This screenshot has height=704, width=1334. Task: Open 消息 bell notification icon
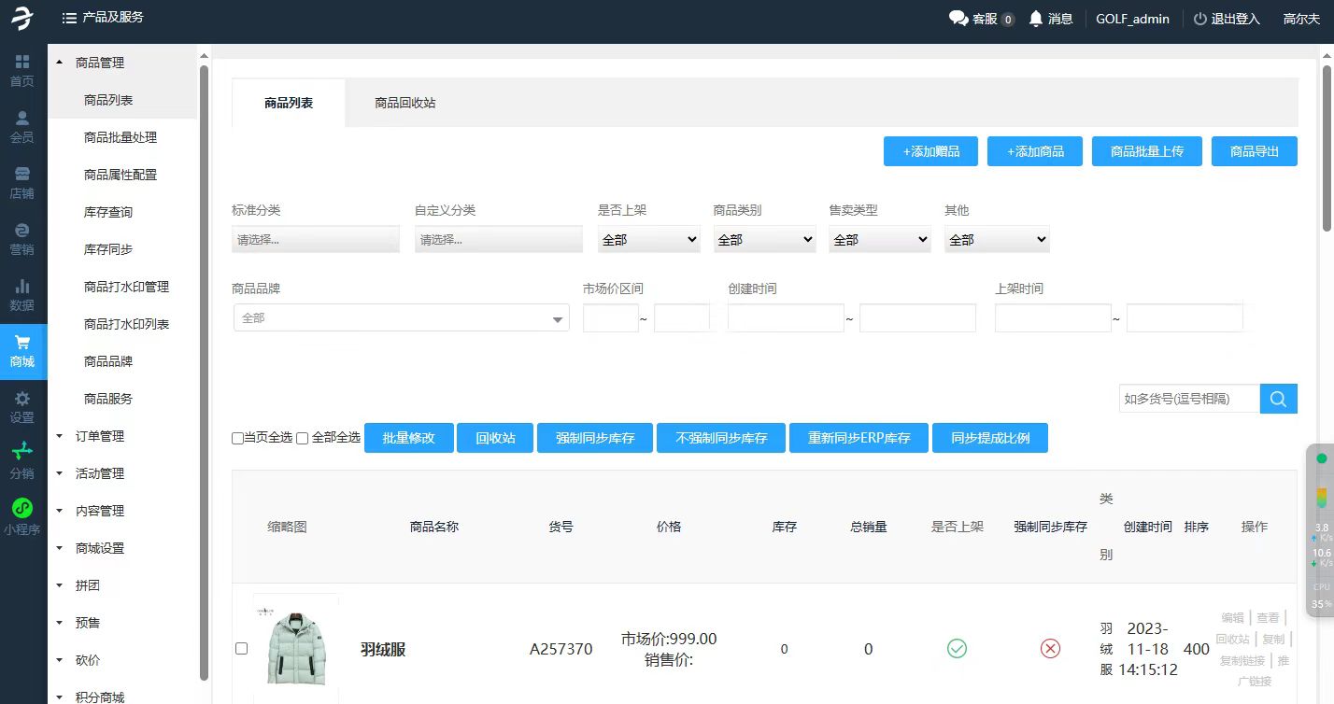click(x=1036, y=19)
